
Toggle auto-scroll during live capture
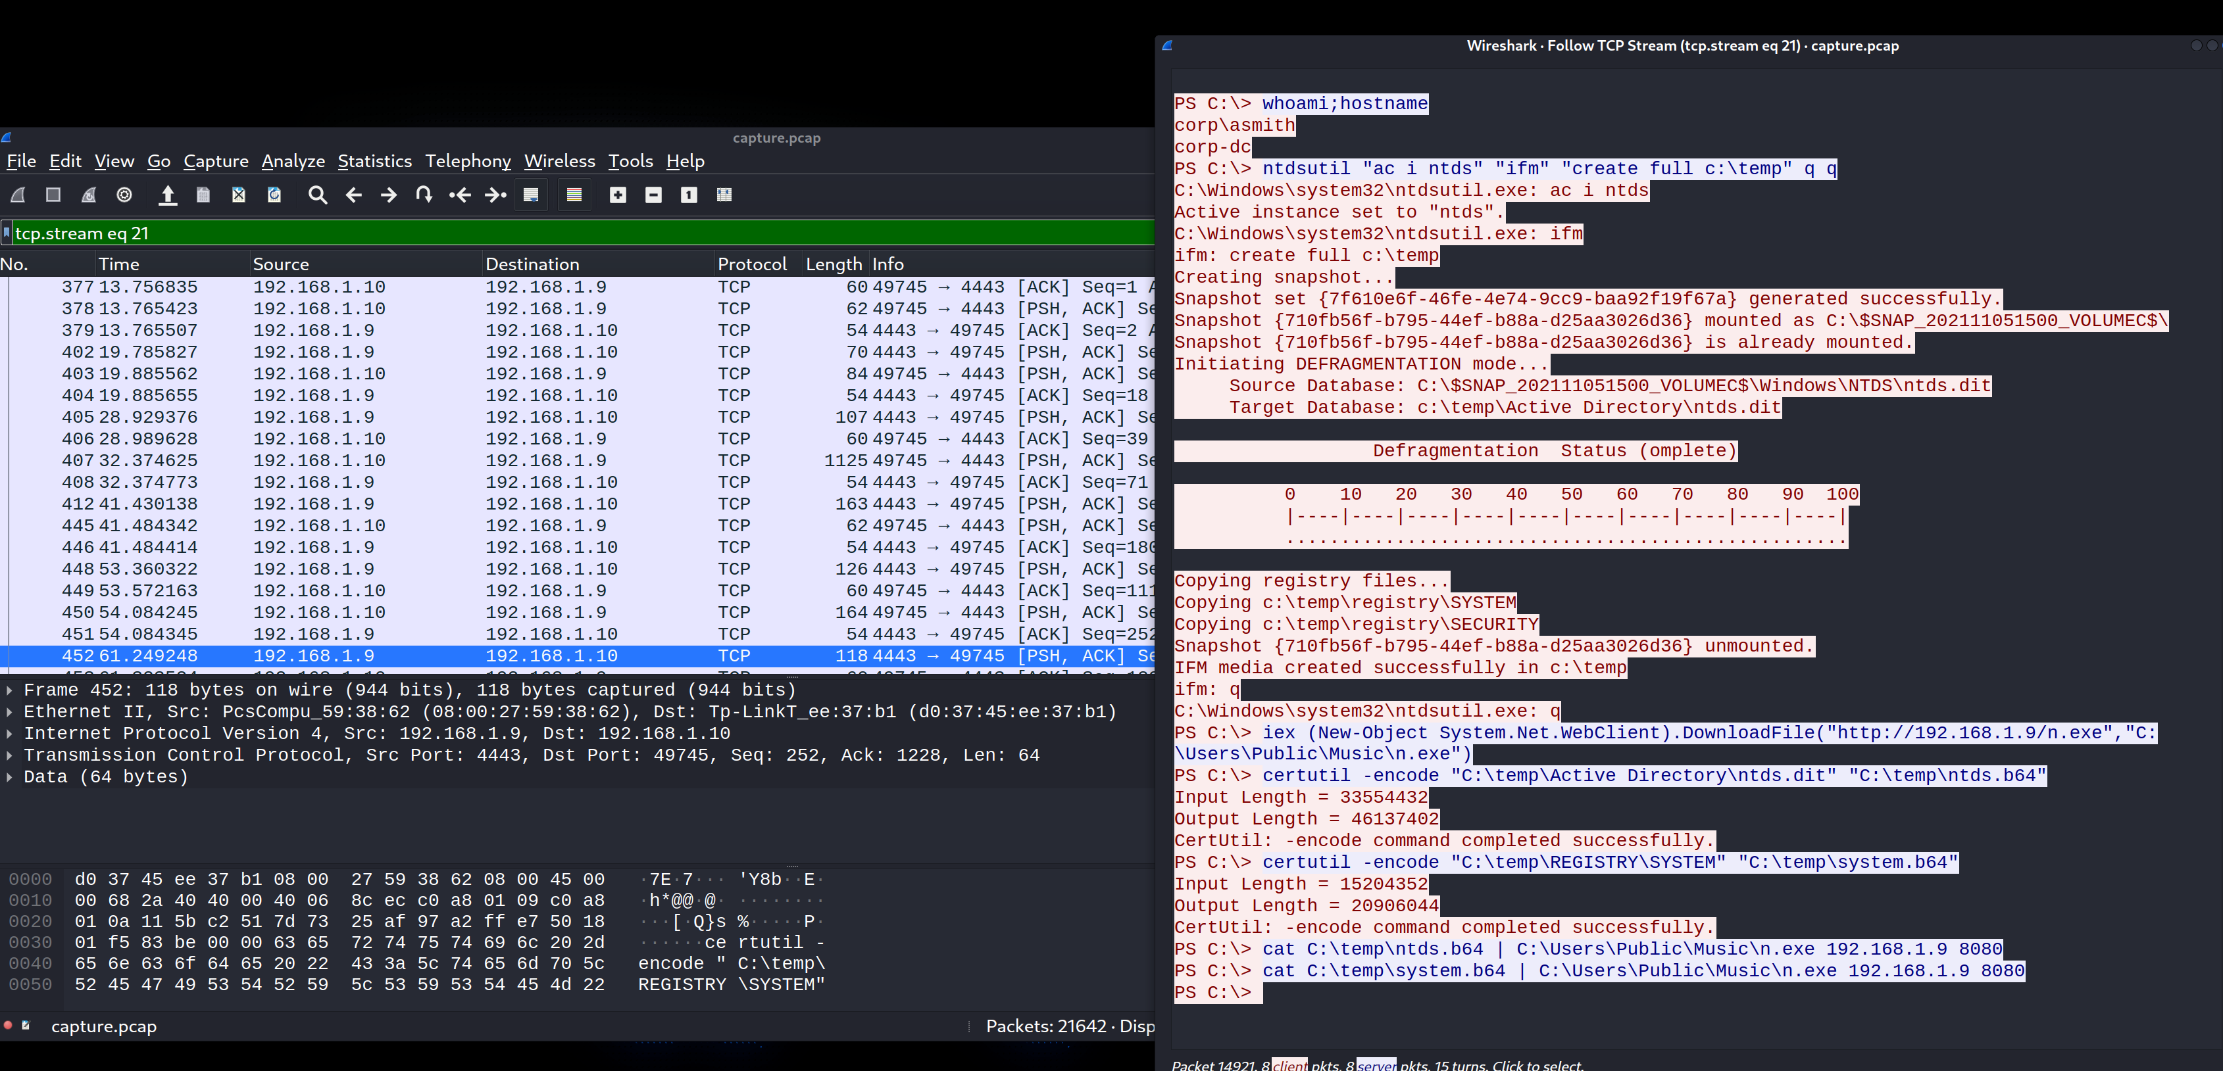(x=531, y=195)
